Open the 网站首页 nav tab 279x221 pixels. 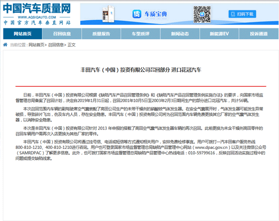22,34
